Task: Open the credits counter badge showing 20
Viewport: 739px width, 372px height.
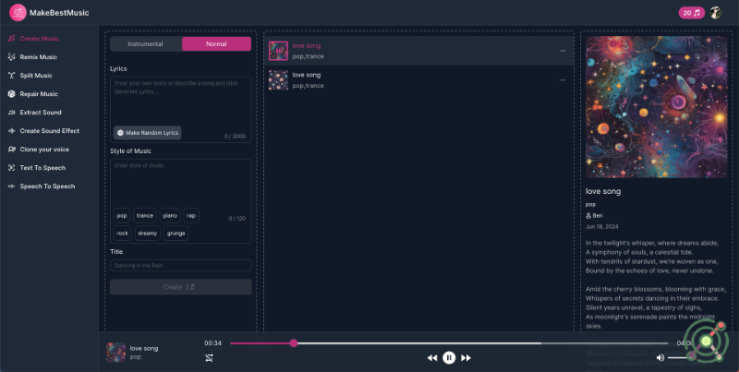Action: tap(691, 13)
